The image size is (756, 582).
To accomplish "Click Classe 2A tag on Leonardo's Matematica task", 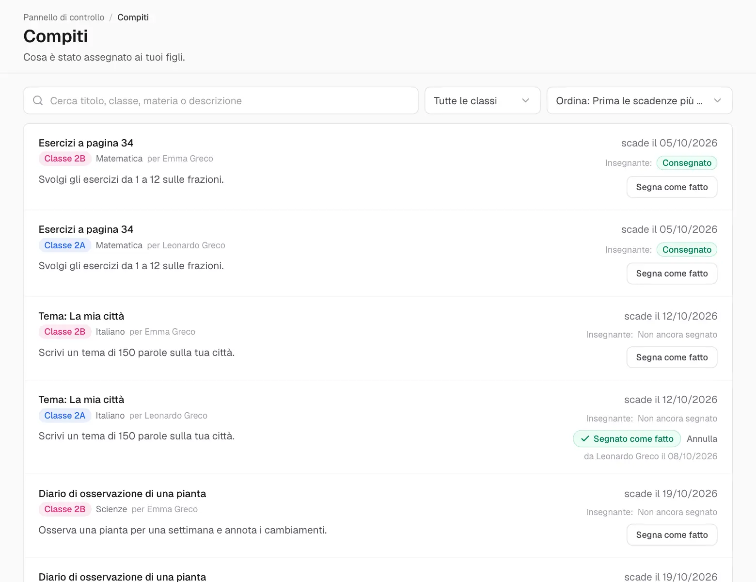I will coord(65,245).
